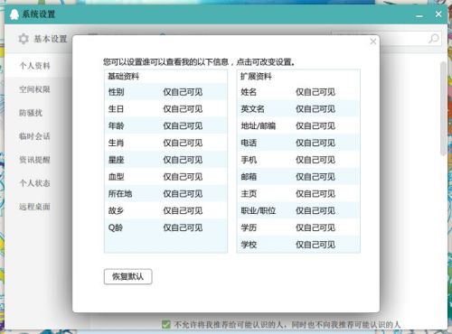
Task: Click the search magnifier icon
Action: pyautogui.click(x=434, y=39)
